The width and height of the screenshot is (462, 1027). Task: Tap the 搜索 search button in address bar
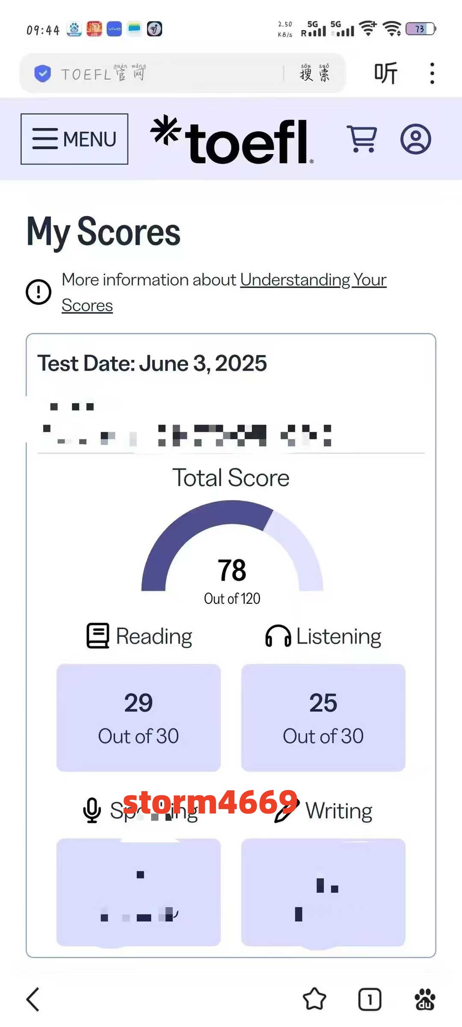point(315,73)
